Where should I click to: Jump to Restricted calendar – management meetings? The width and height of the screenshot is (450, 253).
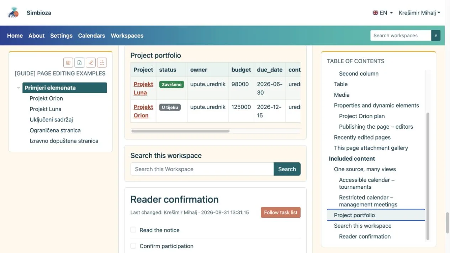[x=368, y=201]
